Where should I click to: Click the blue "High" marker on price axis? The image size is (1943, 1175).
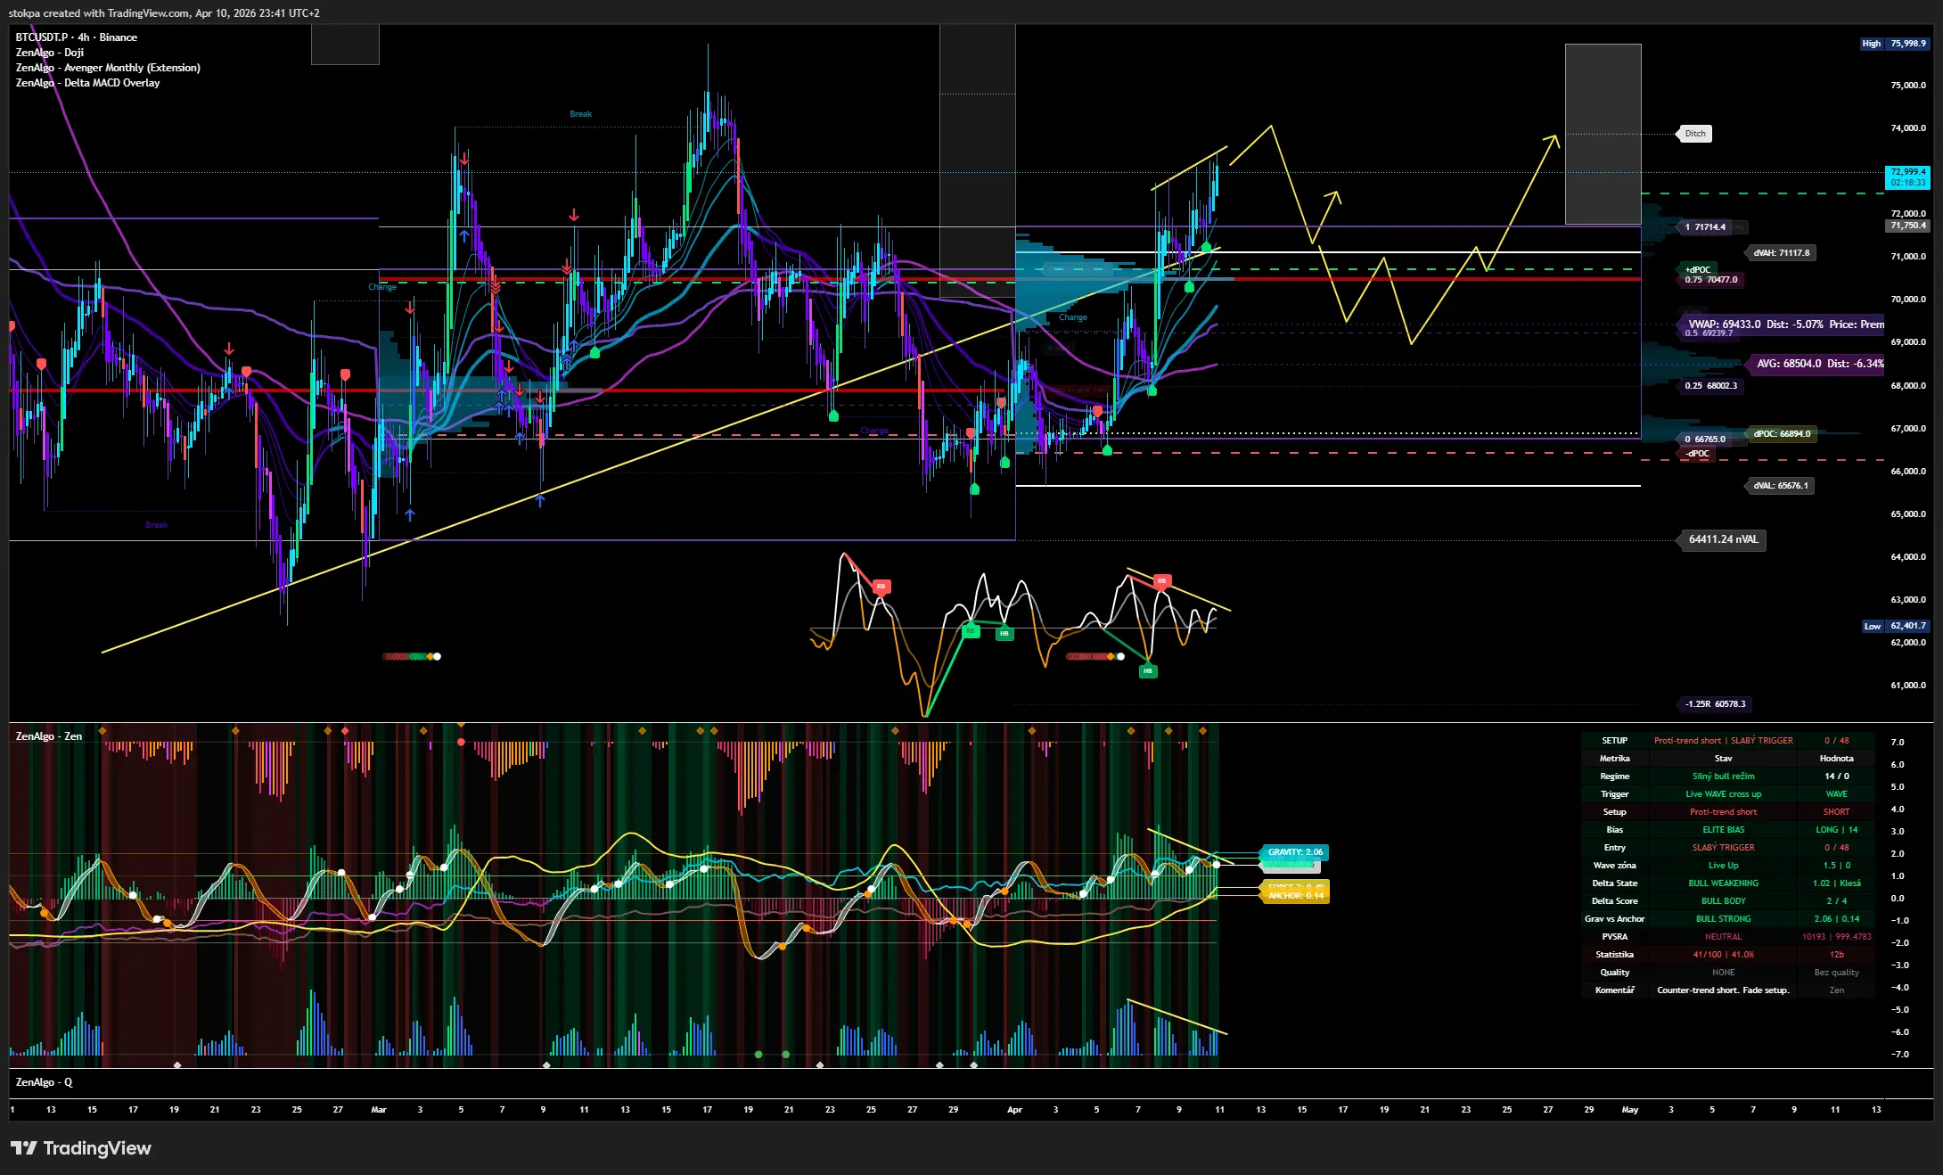coord(1871,44)
